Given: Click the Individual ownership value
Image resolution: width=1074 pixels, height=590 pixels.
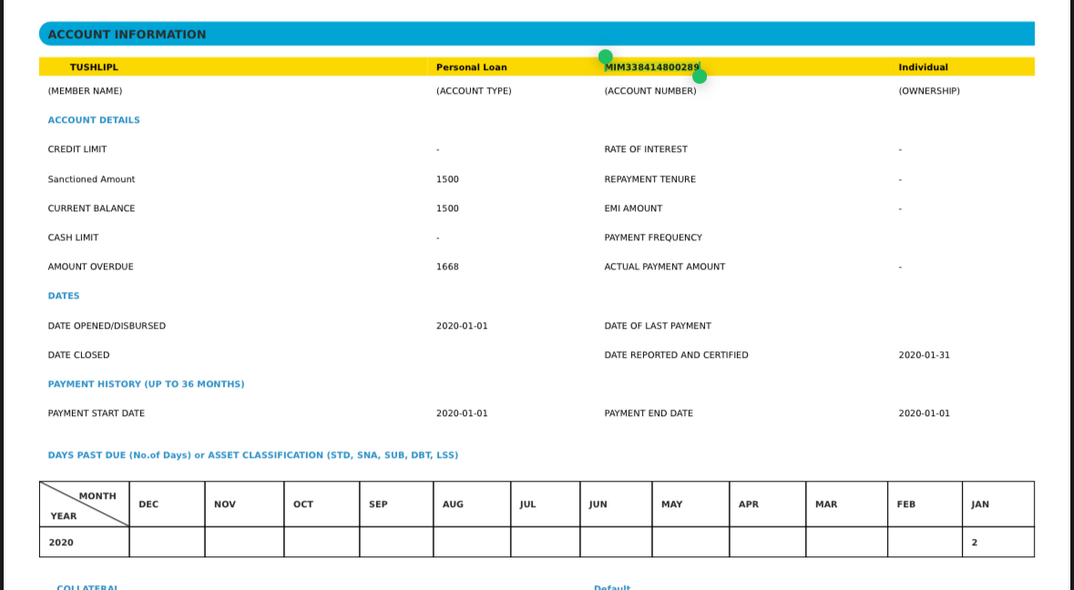Looking at the screenshot, I should (x=923, y=67).
